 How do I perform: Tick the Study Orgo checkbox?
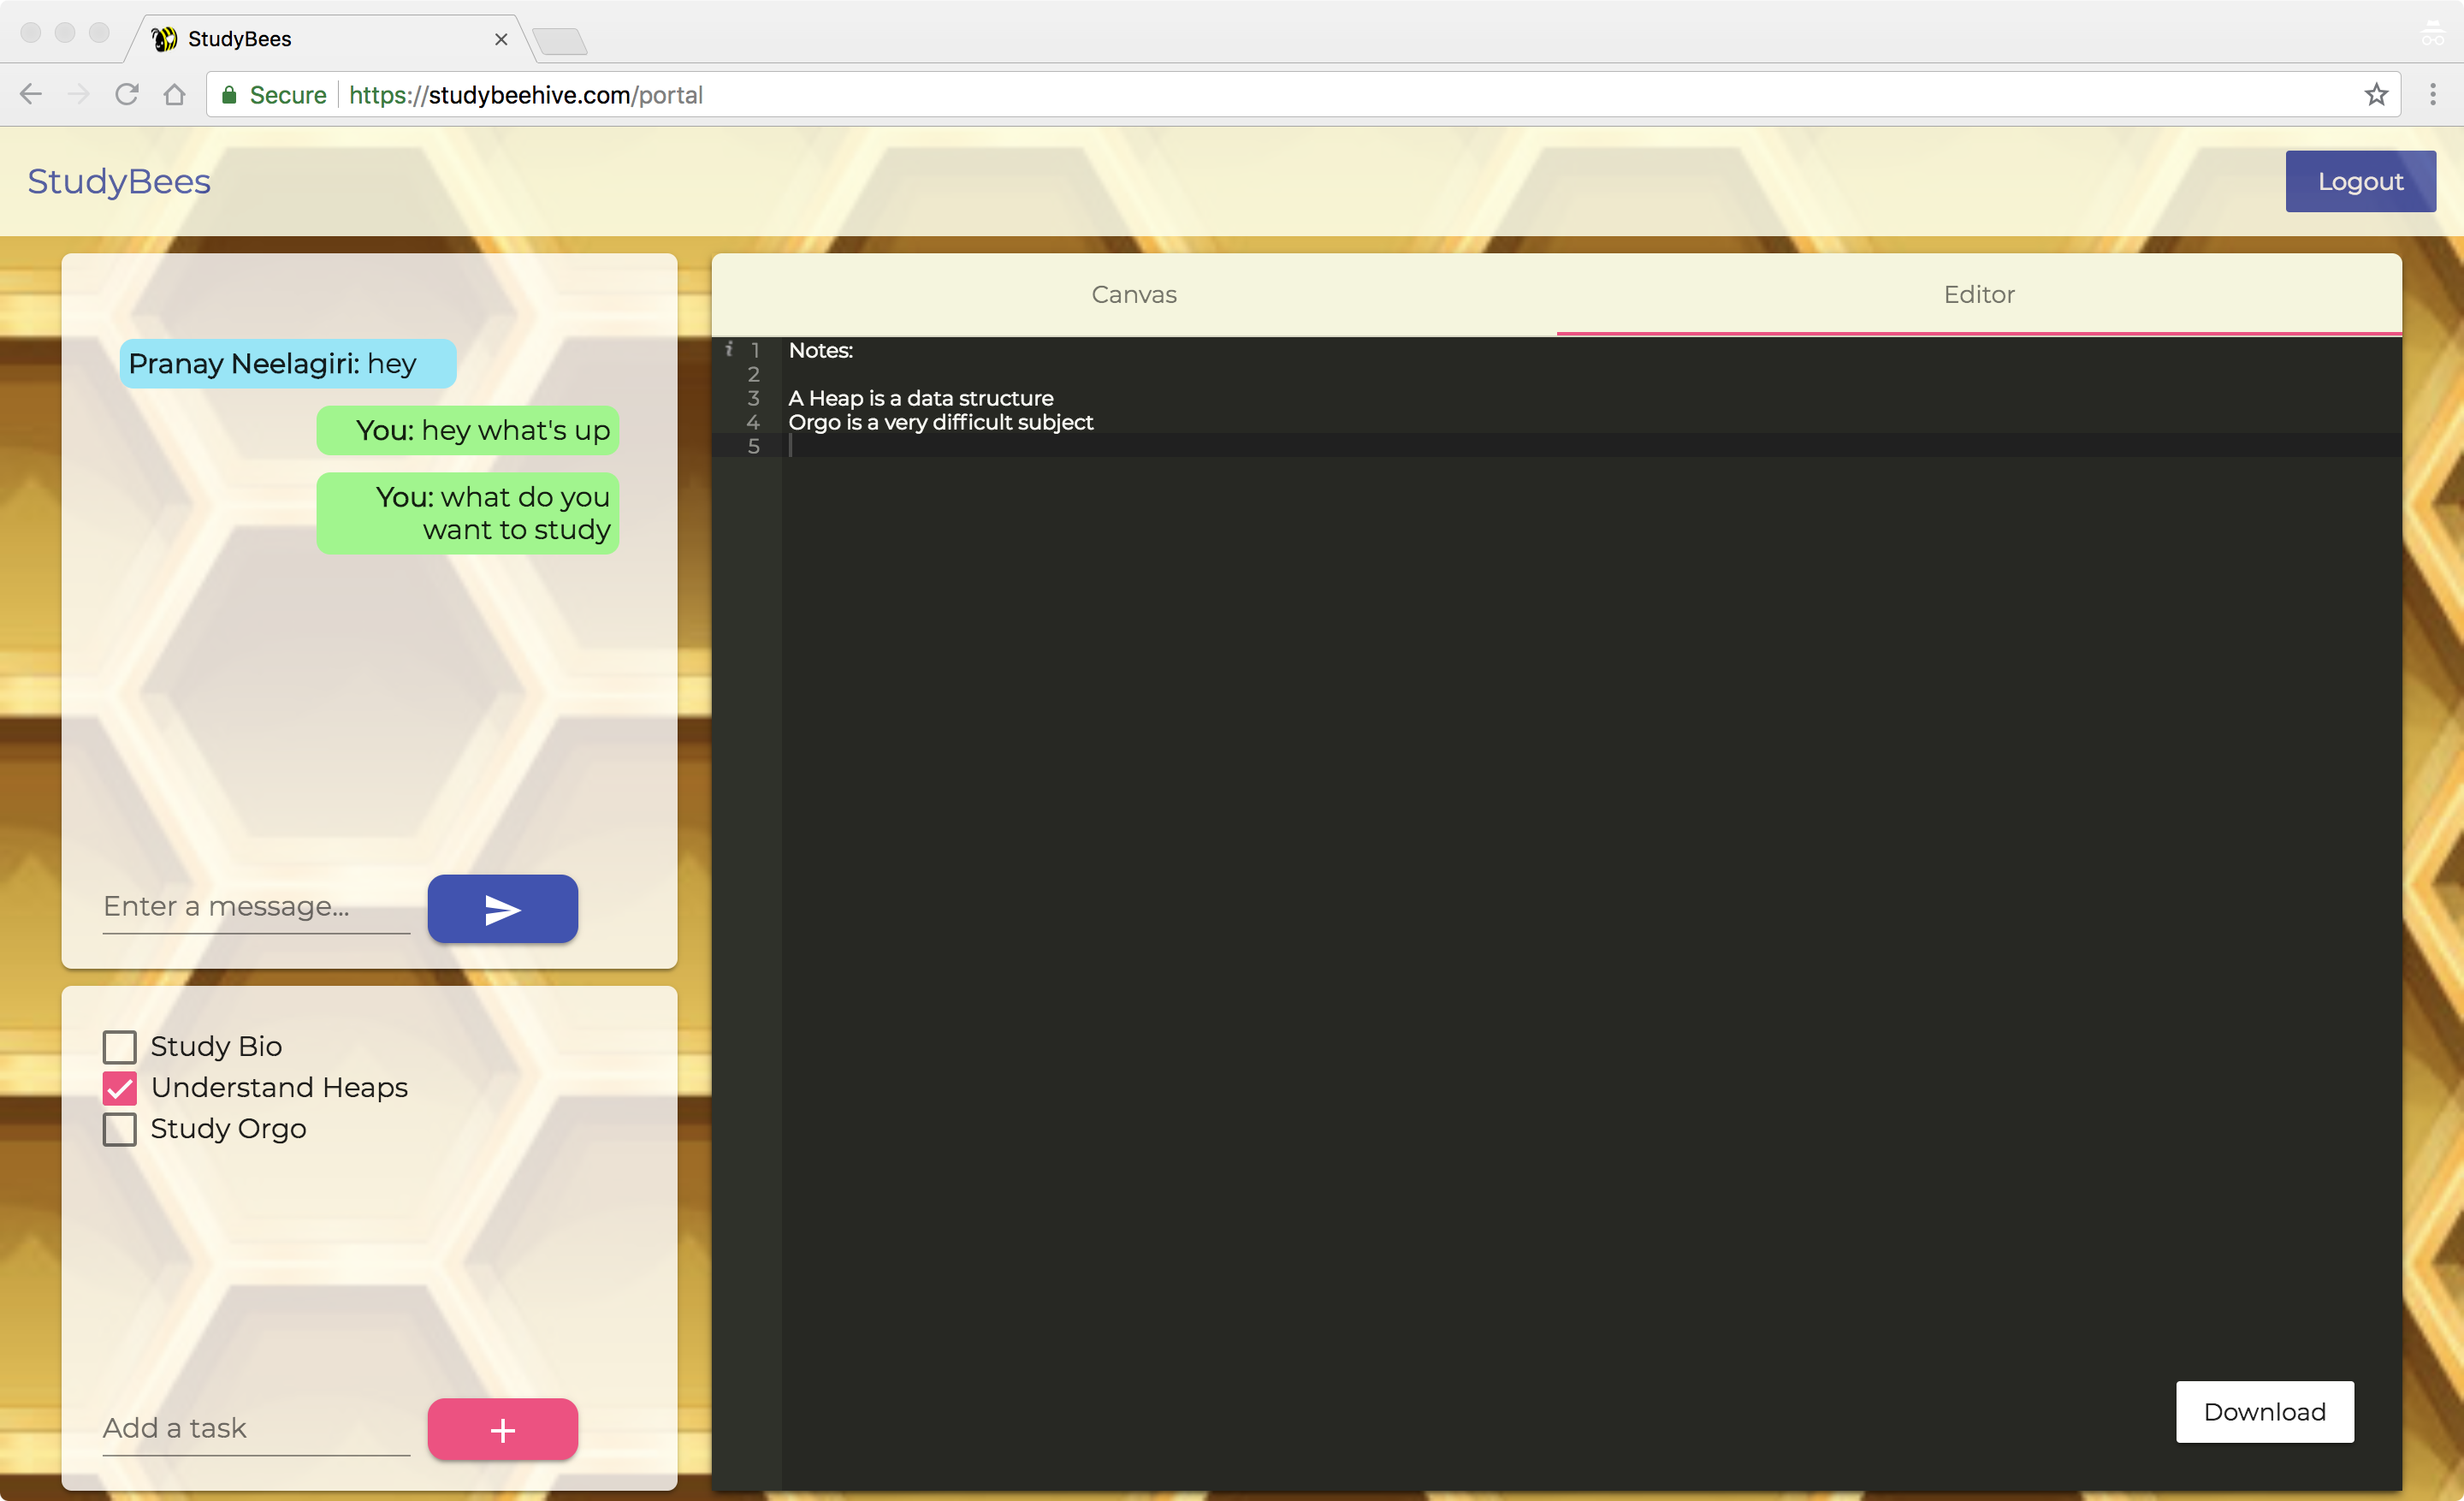pyautogui.click(x=119, y=1129)
